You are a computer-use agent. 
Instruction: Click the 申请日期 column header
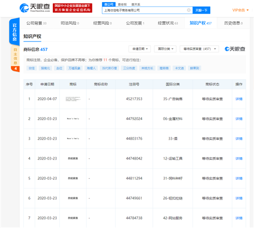47,84
